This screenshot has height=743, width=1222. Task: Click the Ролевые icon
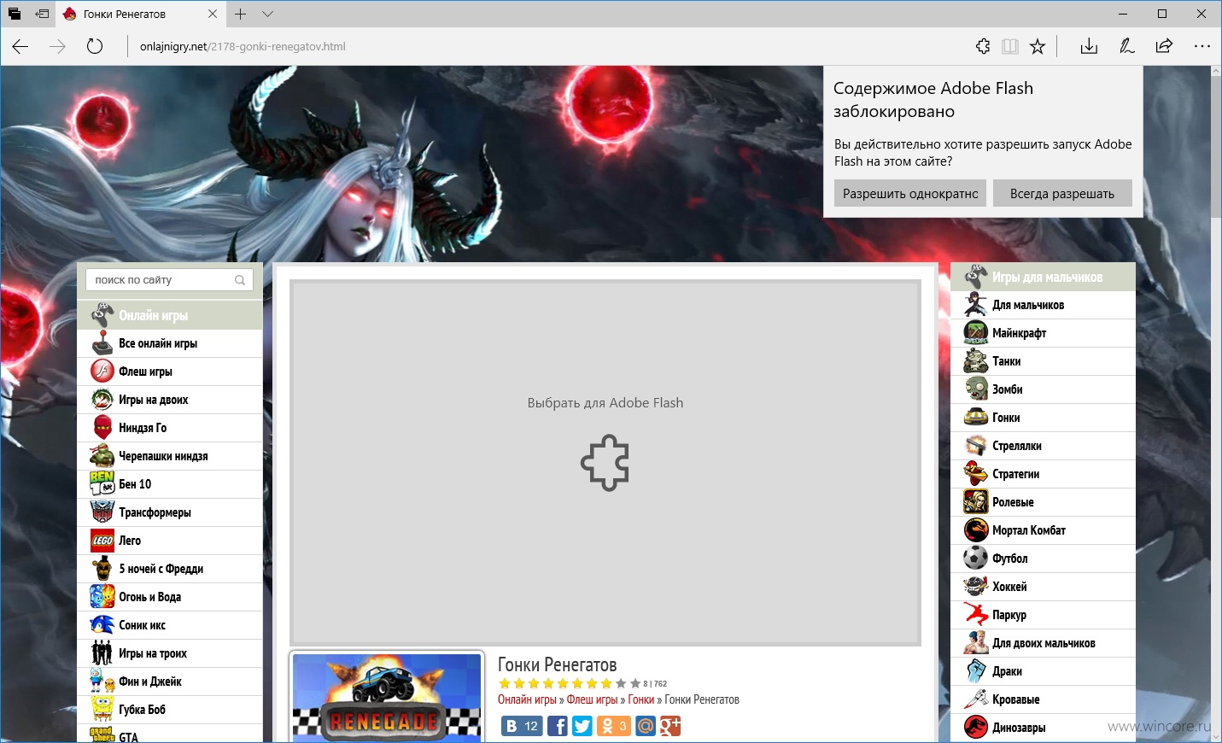tap(976, 502)
